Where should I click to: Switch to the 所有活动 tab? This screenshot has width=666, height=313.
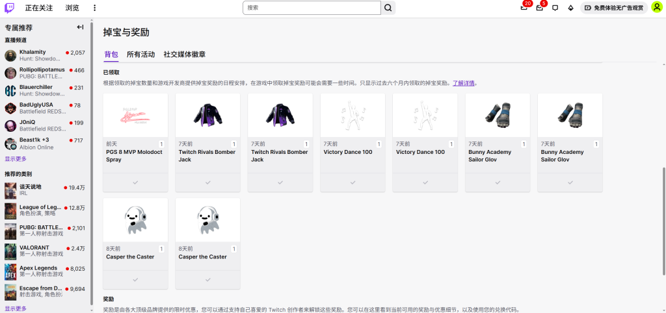coord(140,55)
